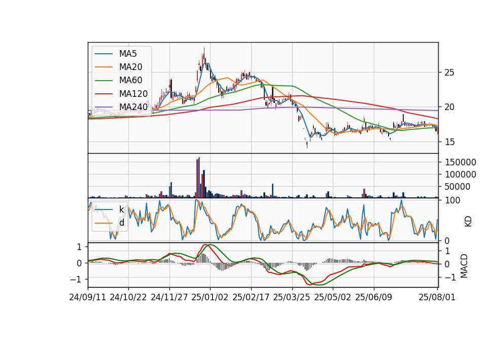Click the k legend label in KD panel
The height and width of the screenshot is (350, 487).
[x=121, y=209]
